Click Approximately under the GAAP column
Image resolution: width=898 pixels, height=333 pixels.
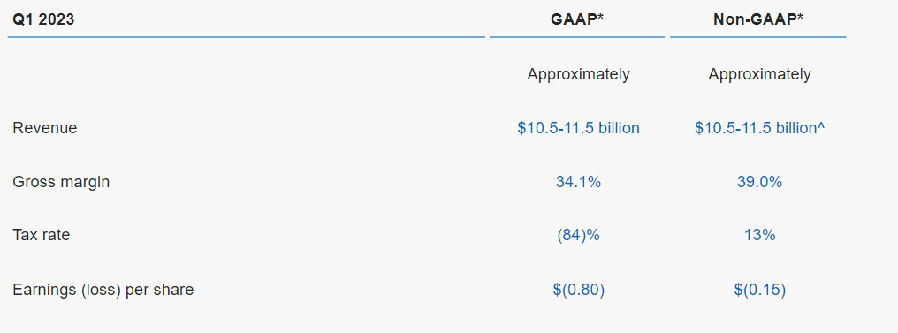tap(578, 74)
